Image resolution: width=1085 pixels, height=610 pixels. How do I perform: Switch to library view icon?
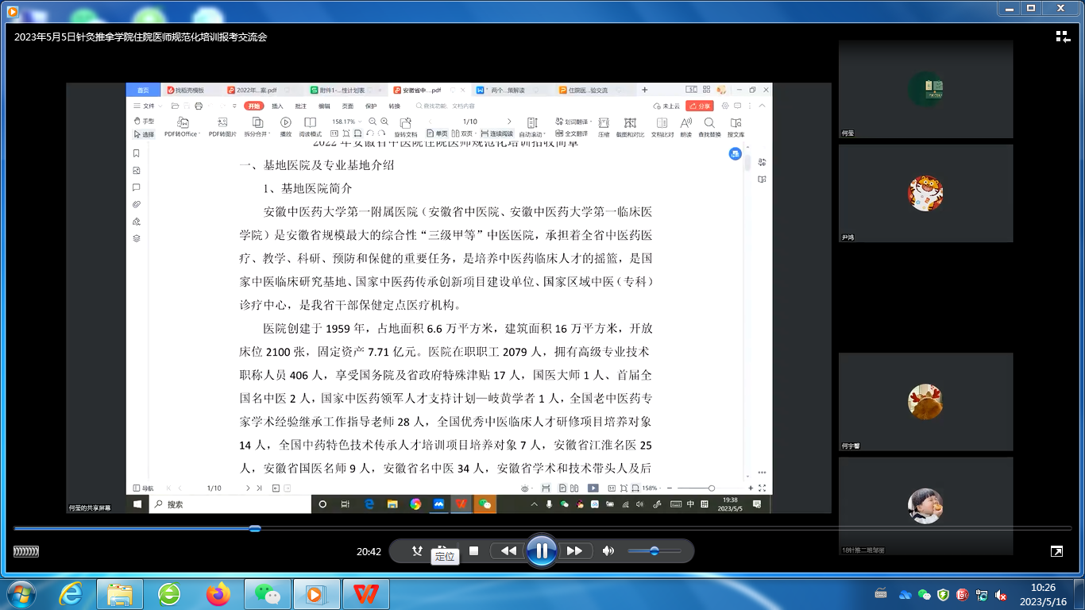click(x=1063, y=37)
